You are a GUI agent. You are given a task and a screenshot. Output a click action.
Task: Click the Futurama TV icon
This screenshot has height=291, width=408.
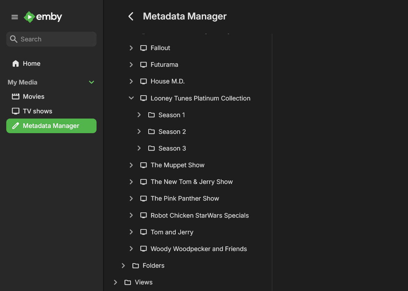click(143, 65)
